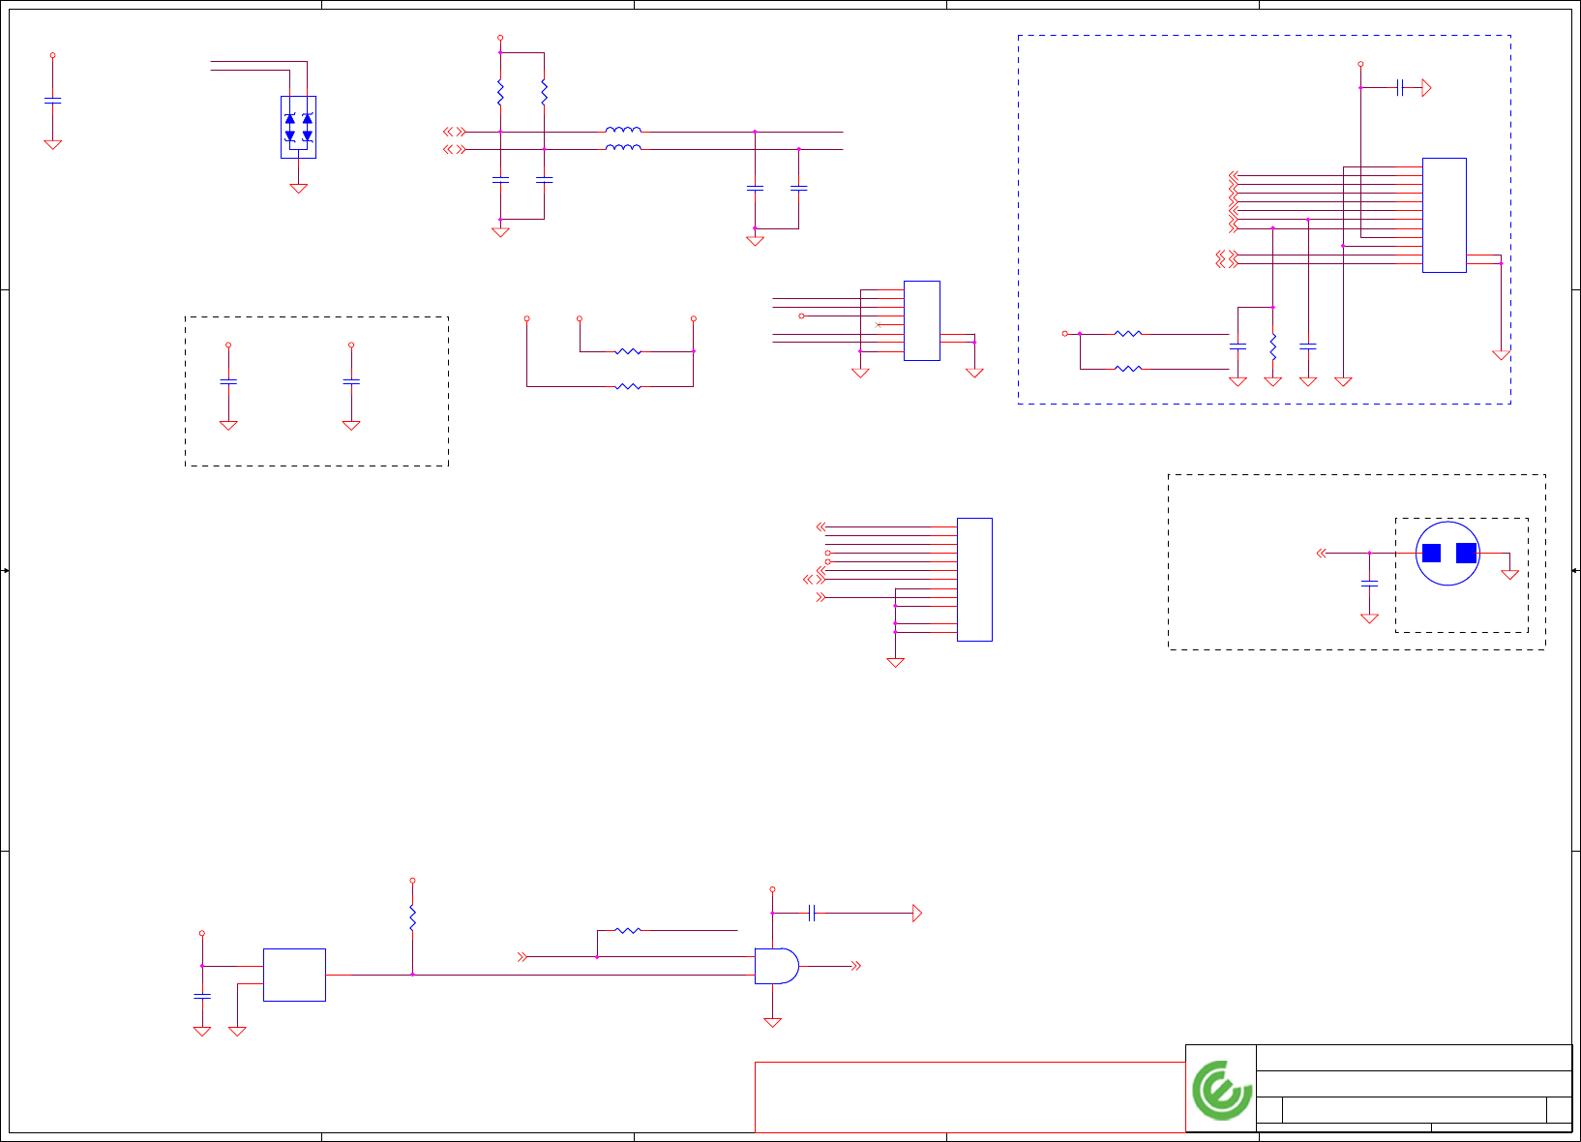This screenshot has height=1142, width=1581.
Task: Select the lower inductor on the differential pair
Action: coord(623,147)
